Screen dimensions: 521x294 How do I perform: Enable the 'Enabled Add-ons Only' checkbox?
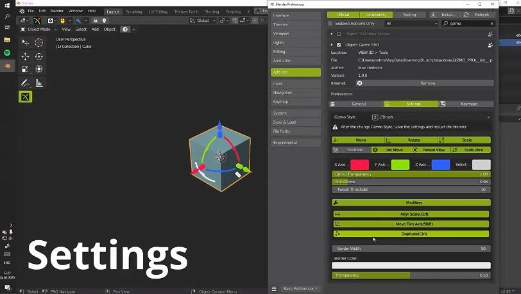[331, 24]
